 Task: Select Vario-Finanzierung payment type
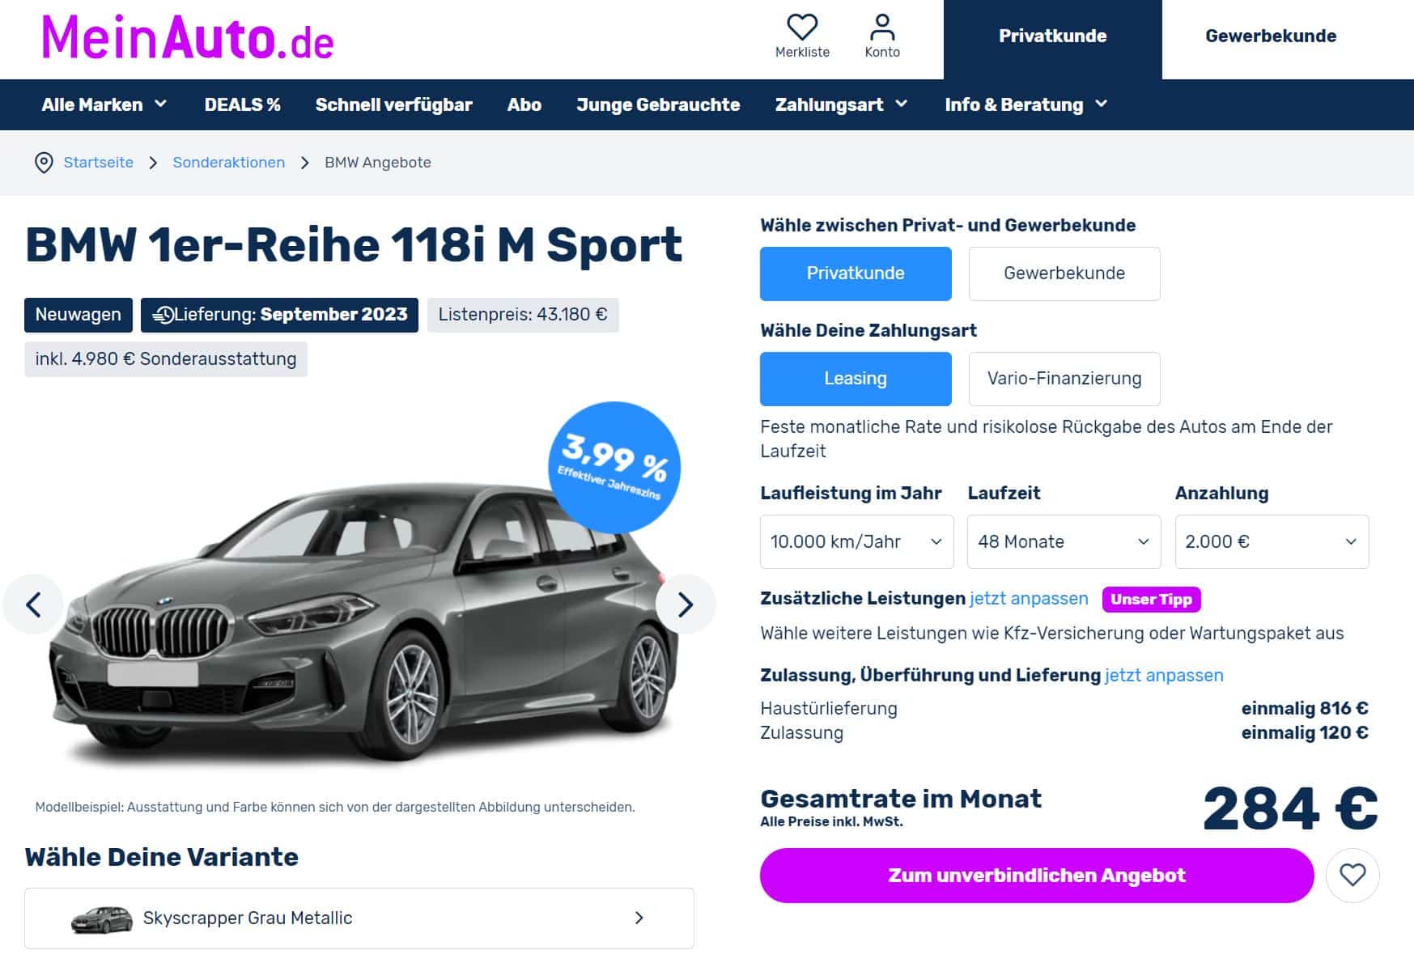[x=1064, y=379]
